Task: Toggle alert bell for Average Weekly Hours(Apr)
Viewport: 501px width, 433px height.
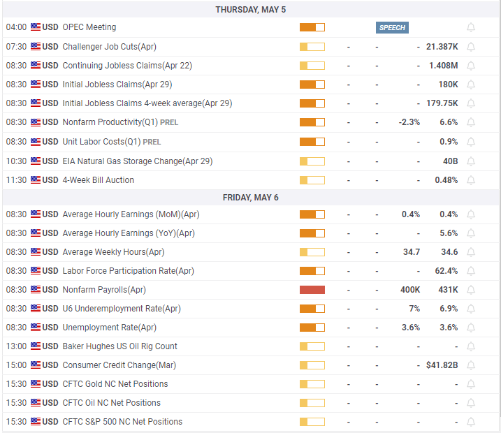Action: coord(471,252)
